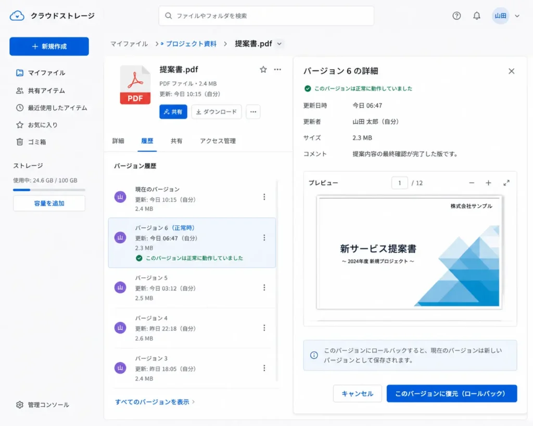
Task: Open more options beside the star icon
Action: click(x=277, y=69)
